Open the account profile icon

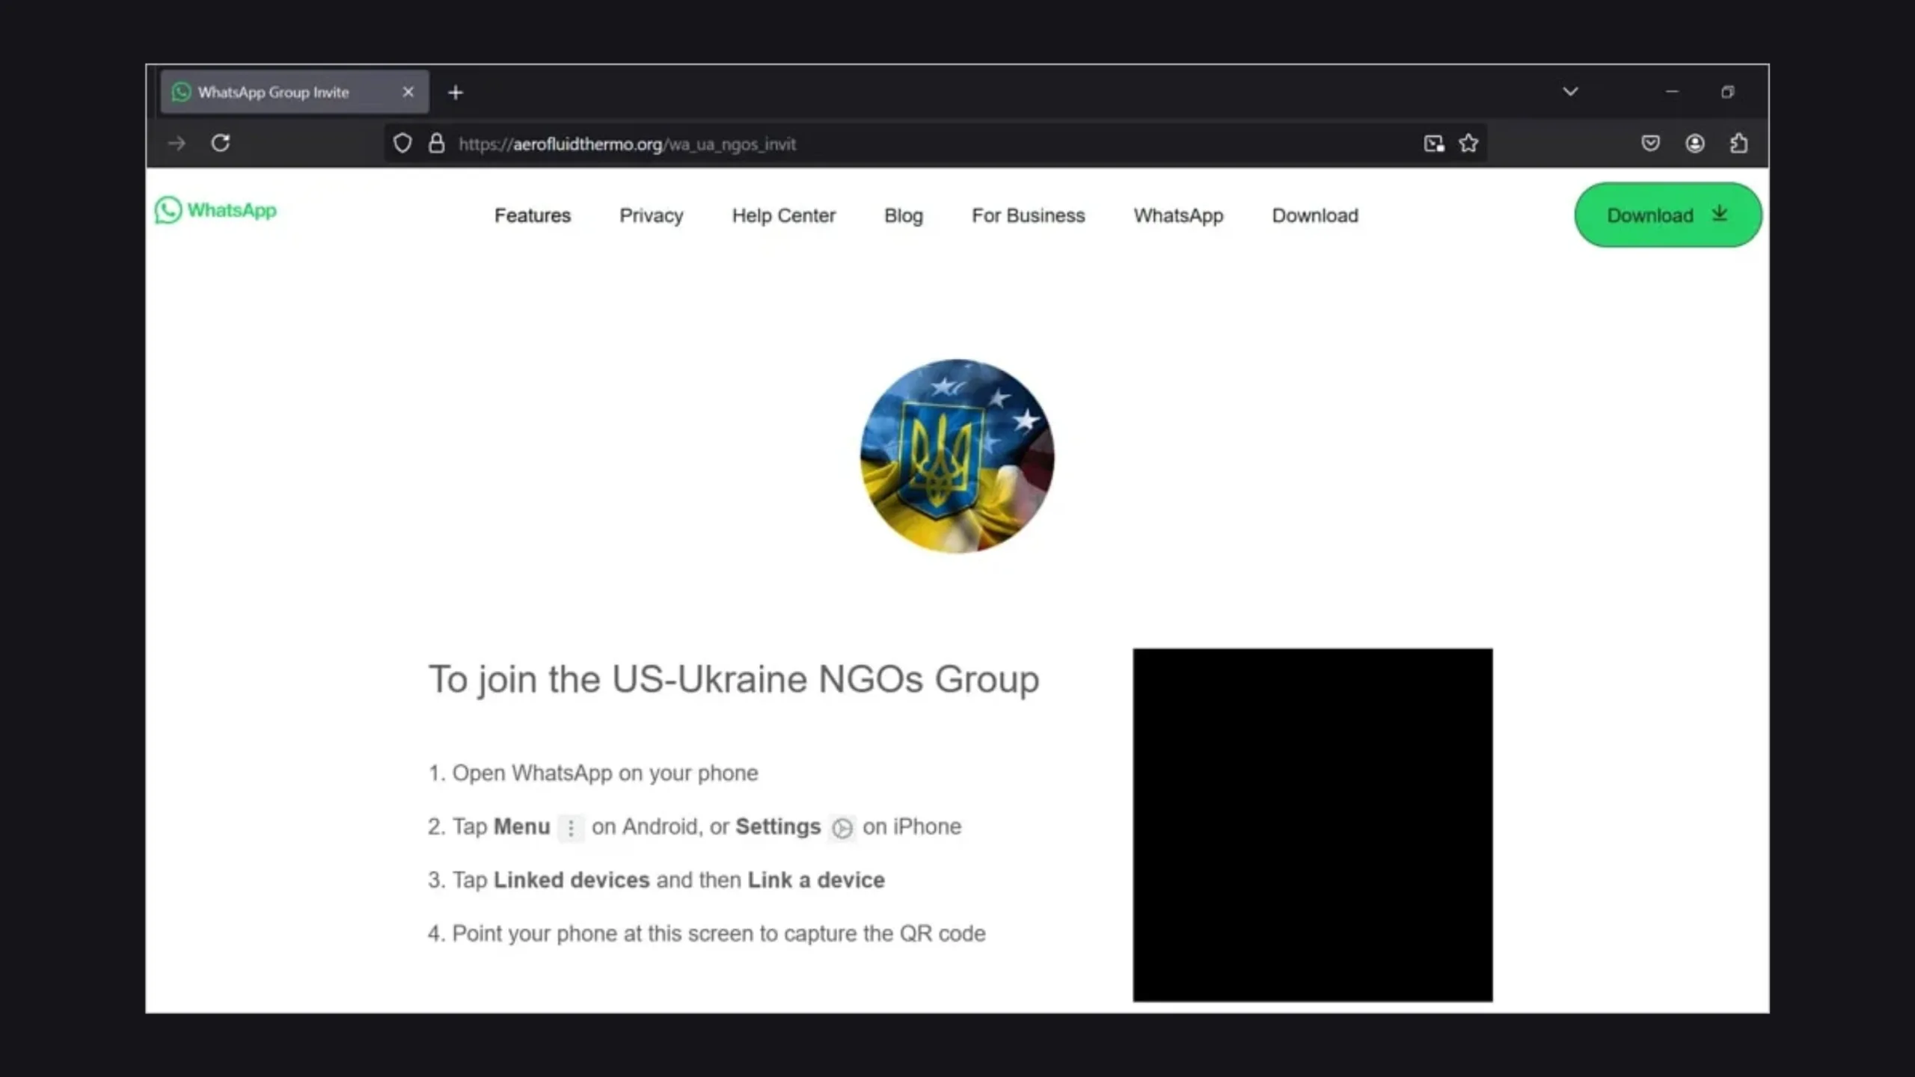1695,143
